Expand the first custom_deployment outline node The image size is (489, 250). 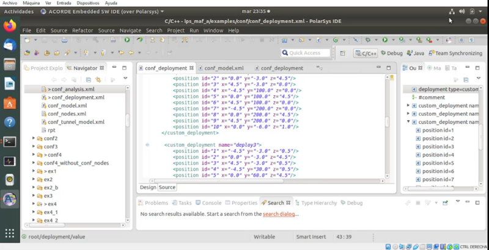(408, 105)
